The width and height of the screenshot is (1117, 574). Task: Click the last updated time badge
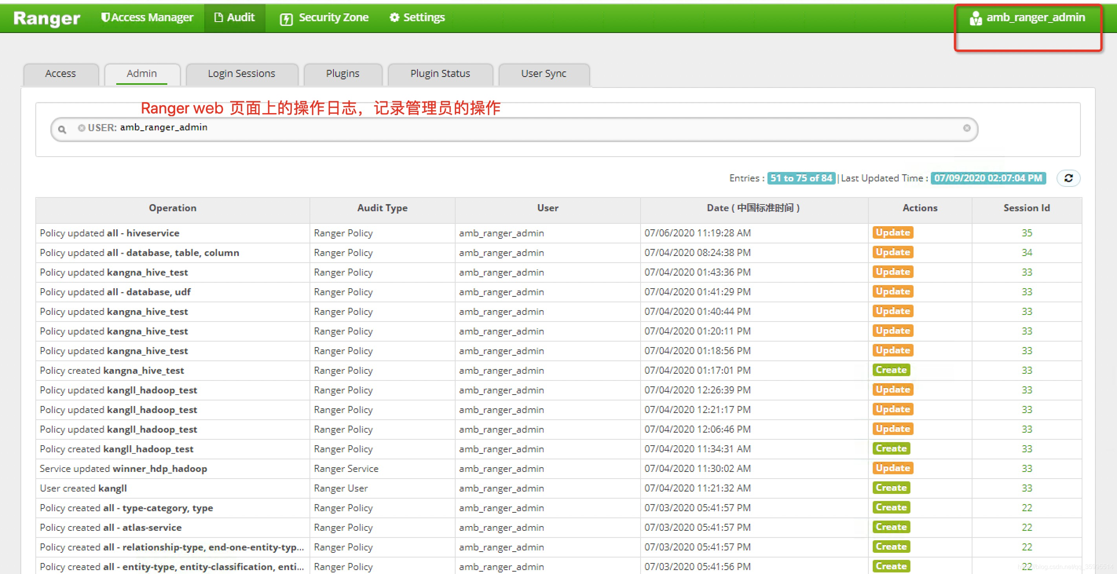click(988, 178)
